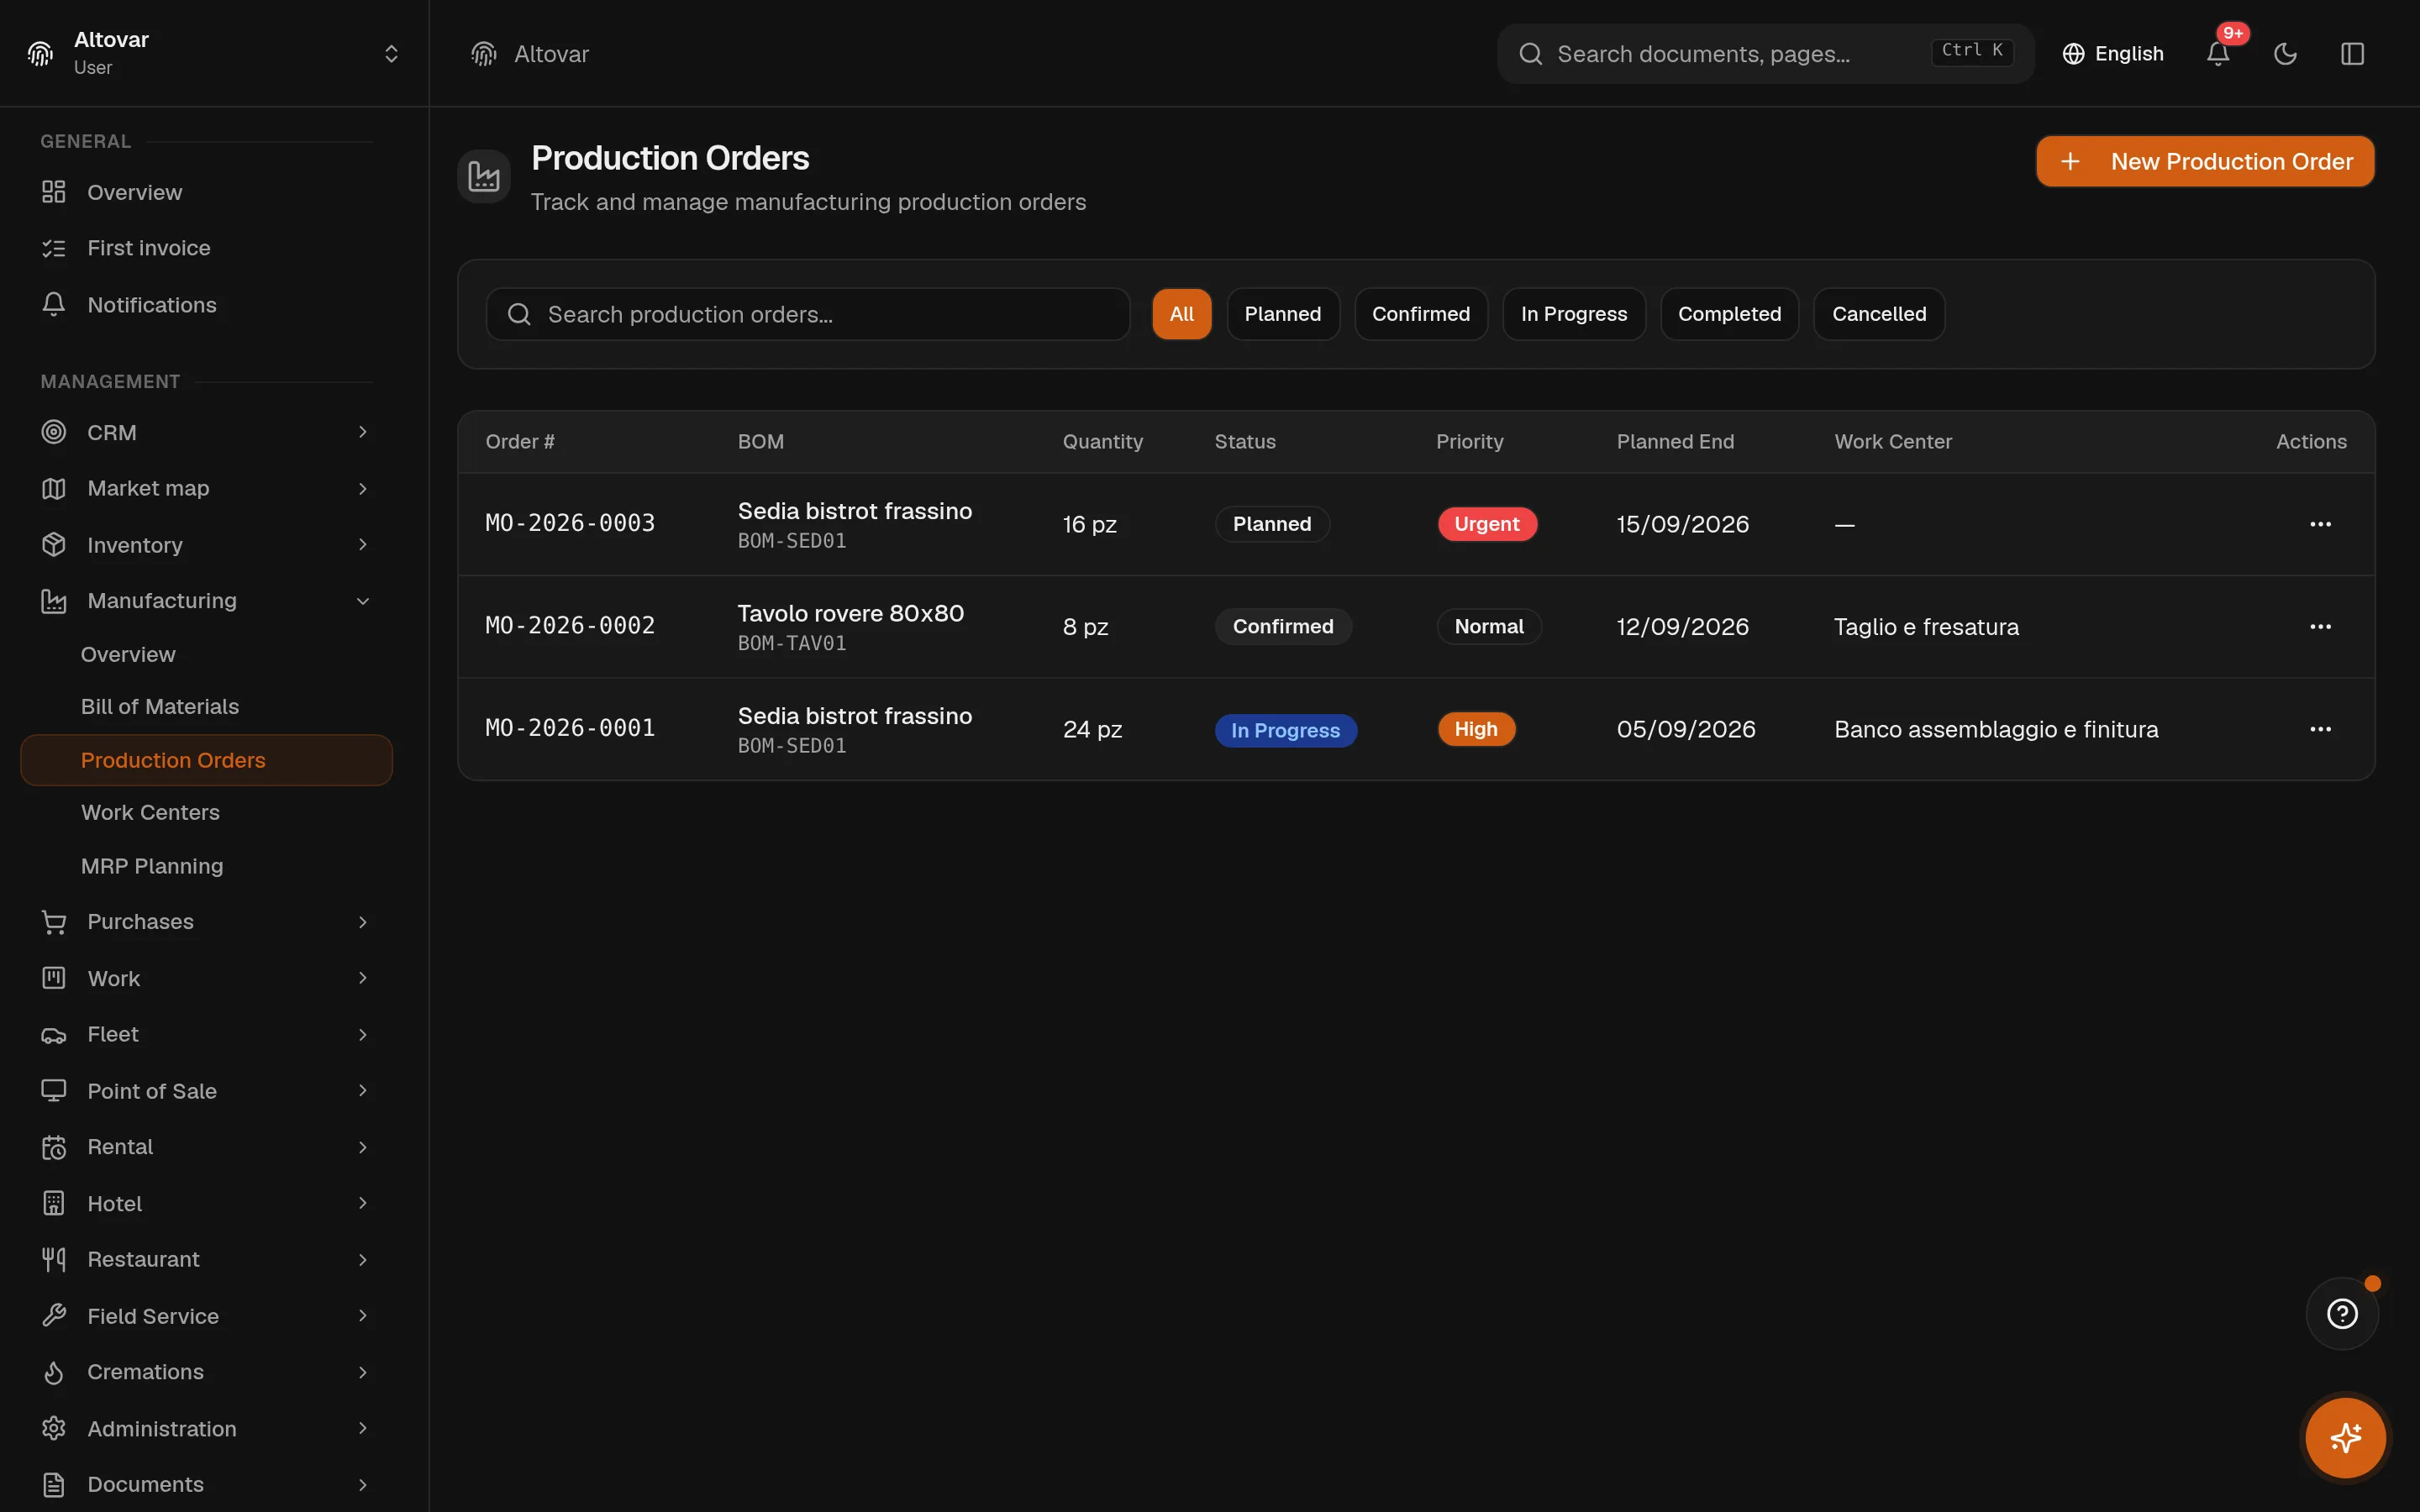Expand the Purchases section chevron

tap(363, 922)
